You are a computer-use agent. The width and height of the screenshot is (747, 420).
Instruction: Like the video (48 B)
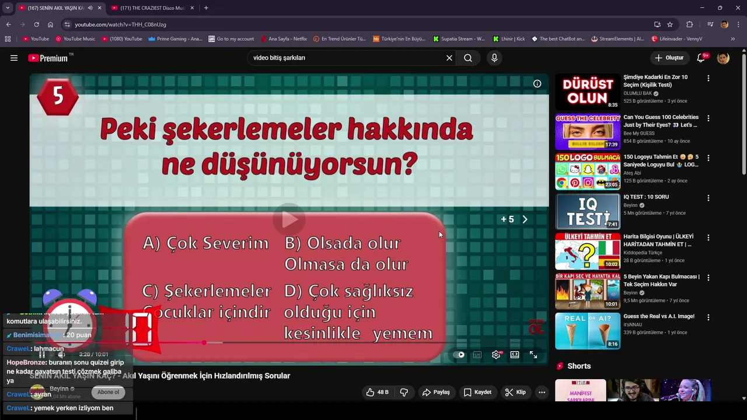tap(377, 392)
